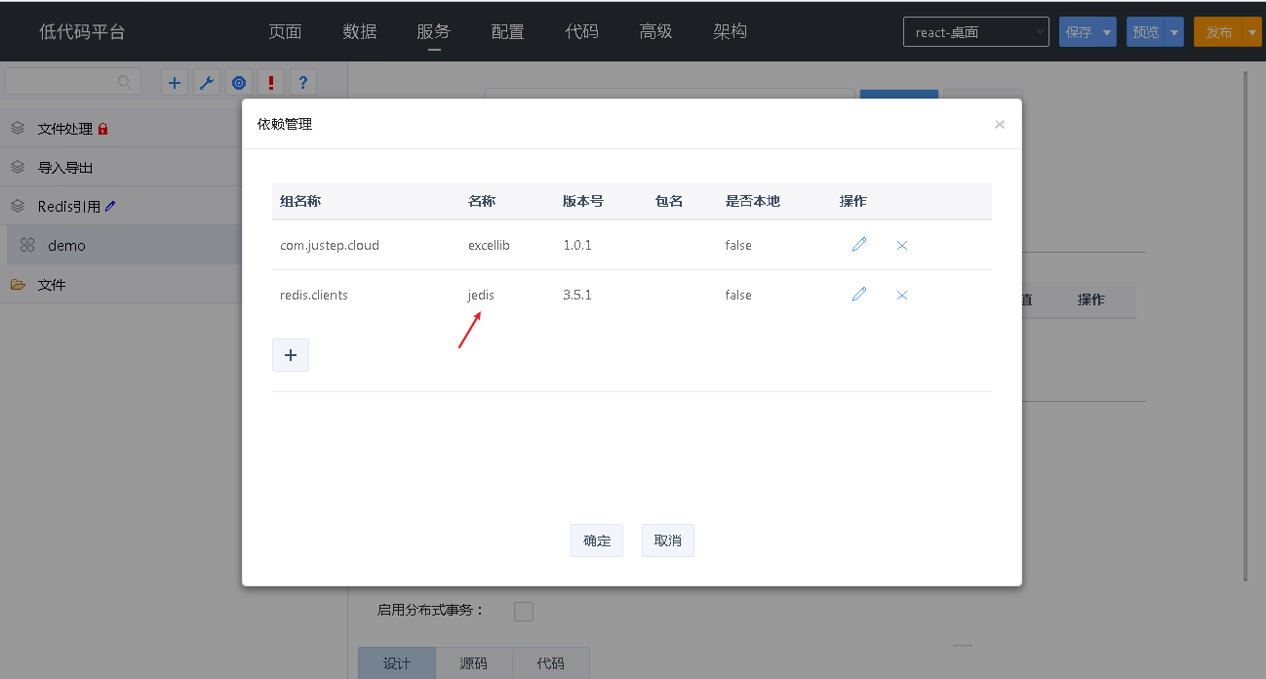
Task: Switch to the 源码 tab
Action: pos(474,663)
